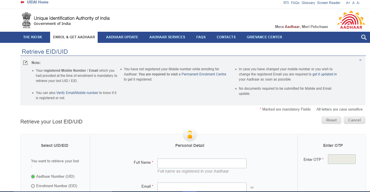370x192 pixels.
Task: Open the AADHAAR SERVICES menu
Action: (x=167, y=37)
